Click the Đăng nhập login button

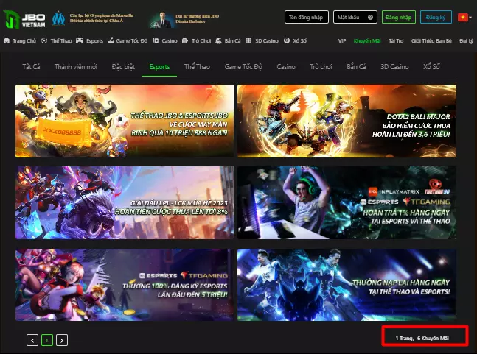click(x=399, y=17)
